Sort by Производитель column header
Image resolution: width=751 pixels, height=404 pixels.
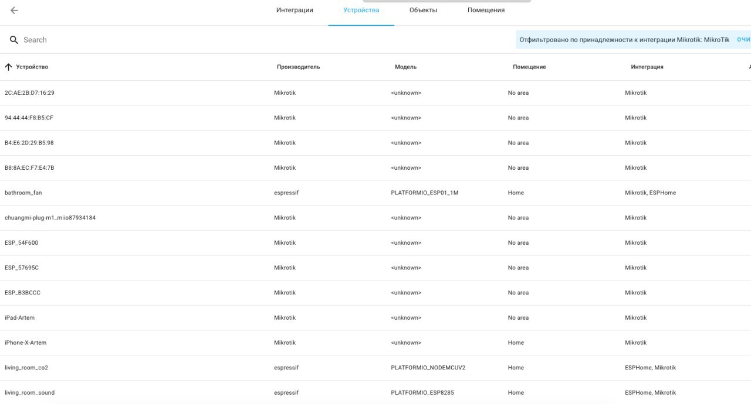pyautogui.click(x=298, y=67)
